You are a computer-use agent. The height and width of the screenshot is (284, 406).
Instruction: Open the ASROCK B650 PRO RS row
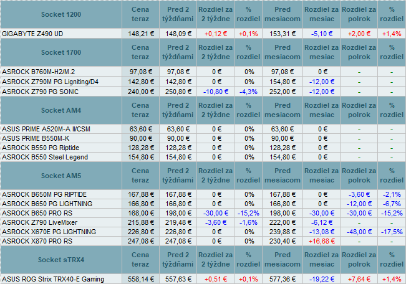38,213
